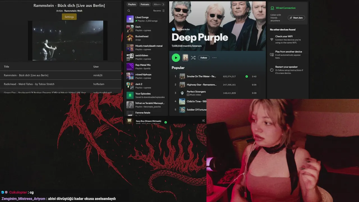
Task: Open now playing Sexy Boy cover art
Action: (x=130, y=121)
